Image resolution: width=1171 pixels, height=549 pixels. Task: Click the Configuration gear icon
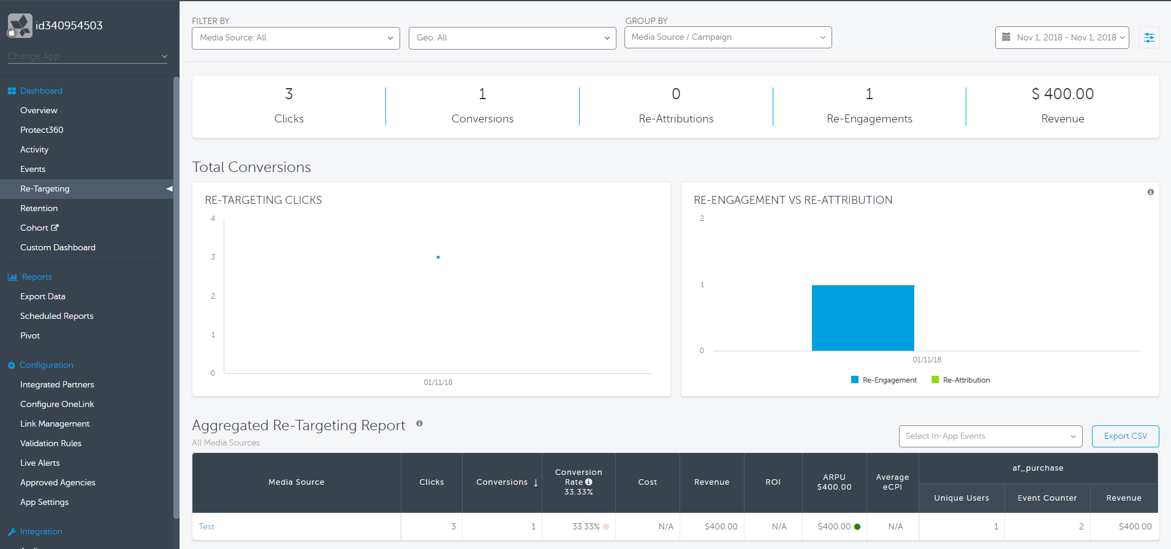(x=11, y=365)
